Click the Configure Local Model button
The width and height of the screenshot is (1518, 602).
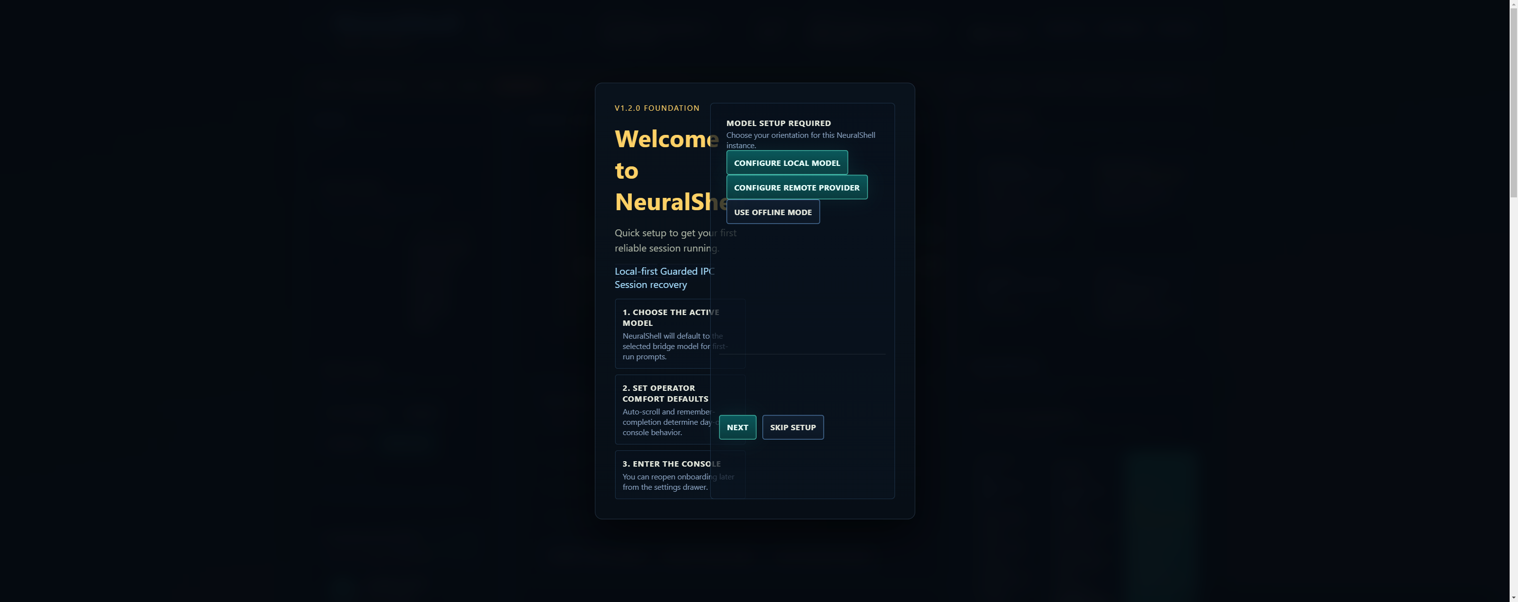[787, 162]
